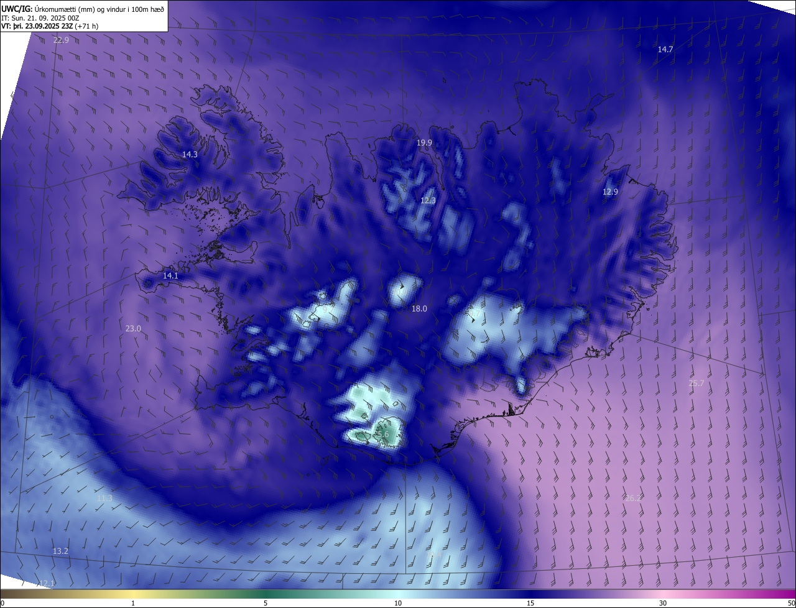Click the 15 tick on the color scale
This screenshot has width=796, height=608.
click(530, 603)
